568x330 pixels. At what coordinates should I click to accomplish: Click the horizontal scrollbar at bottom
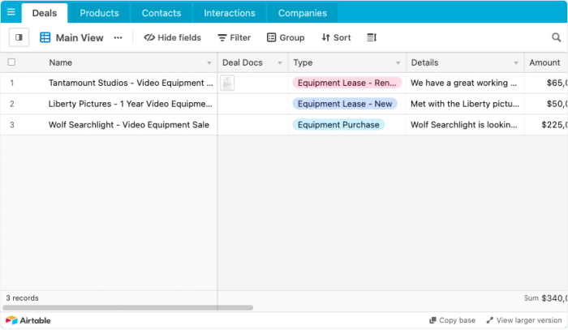click(x=128, y=308)
